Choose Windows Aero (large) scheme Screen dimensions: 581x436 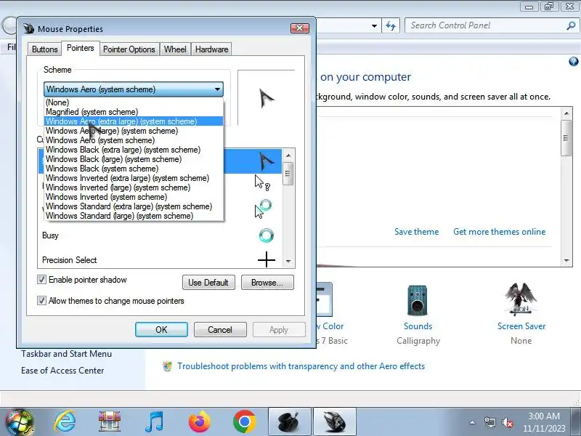tap(134, 131)
